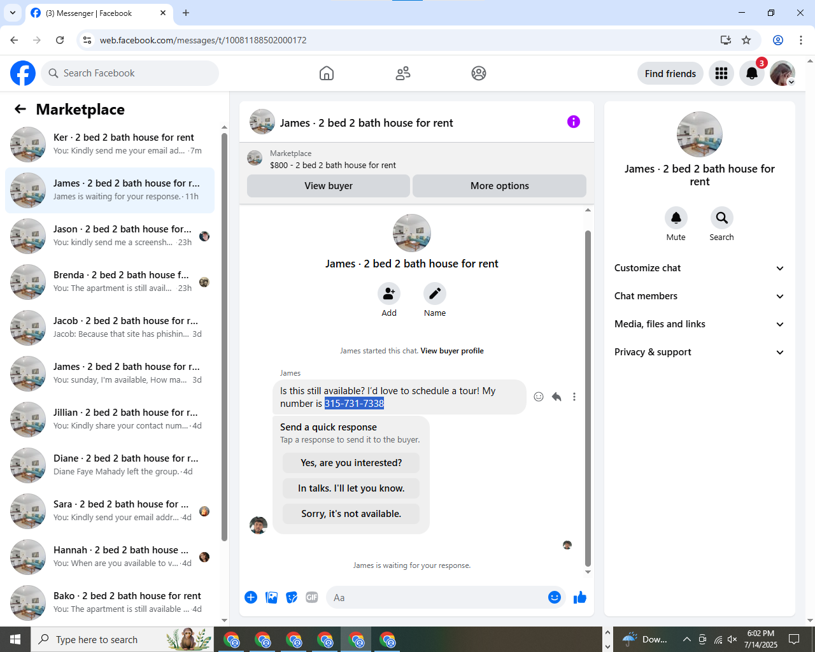Image resolution: width=815 pixels, height=652 pixels.
Task: Open the Bako conversation
Action: point(110,603)
